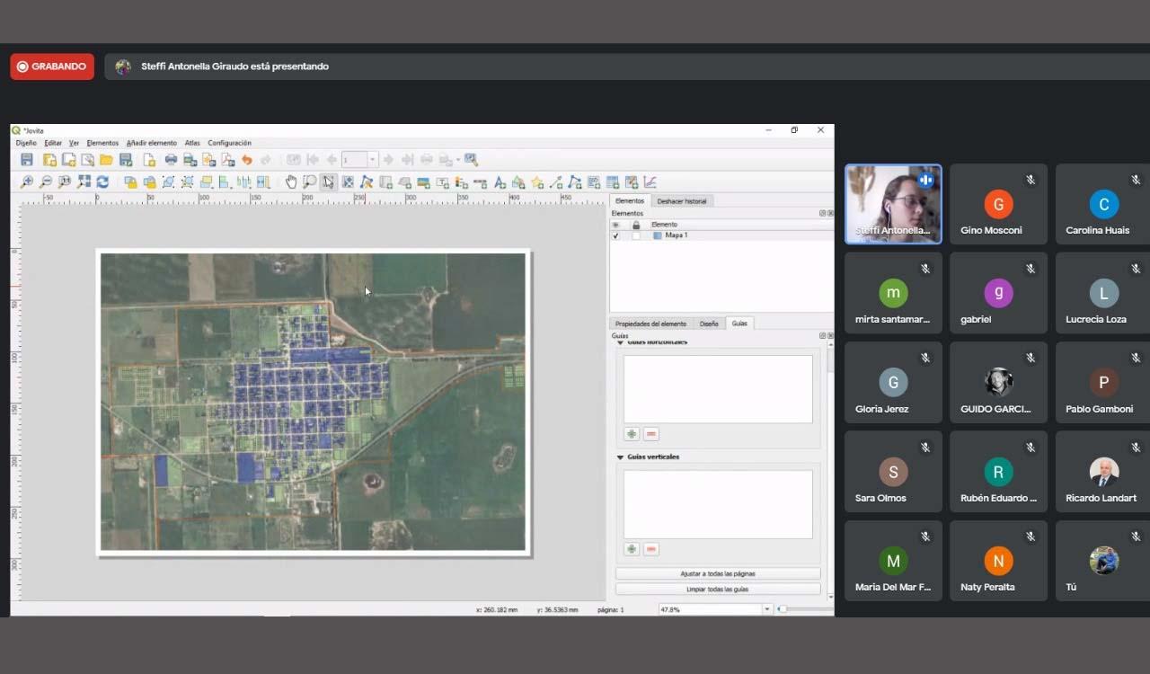Collapse the Guías verticales section
Image resolution: width=1150 pixels, height=674 pixels.
[x=620, y=457]
